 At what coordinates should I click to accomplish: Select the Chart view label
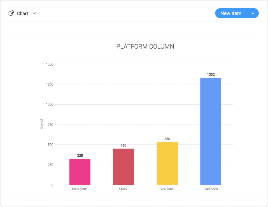tap(22, 13)
